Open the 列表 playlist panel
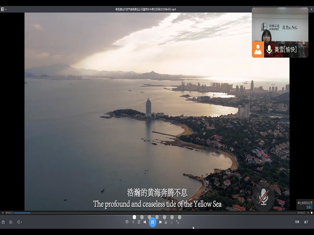The height and width of the screenshot is (235, 314). 297,222
